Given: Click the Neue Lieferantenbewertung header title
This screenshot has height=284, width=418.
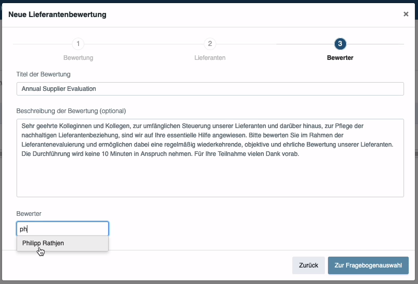Looking at the screenshot, I should 57,14.
